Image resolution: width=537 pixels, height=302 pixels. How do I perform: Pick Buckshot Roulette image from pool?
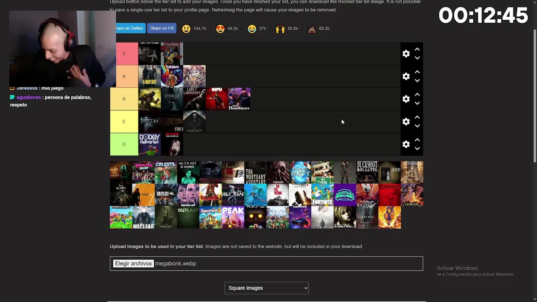(x=367, y=172)
